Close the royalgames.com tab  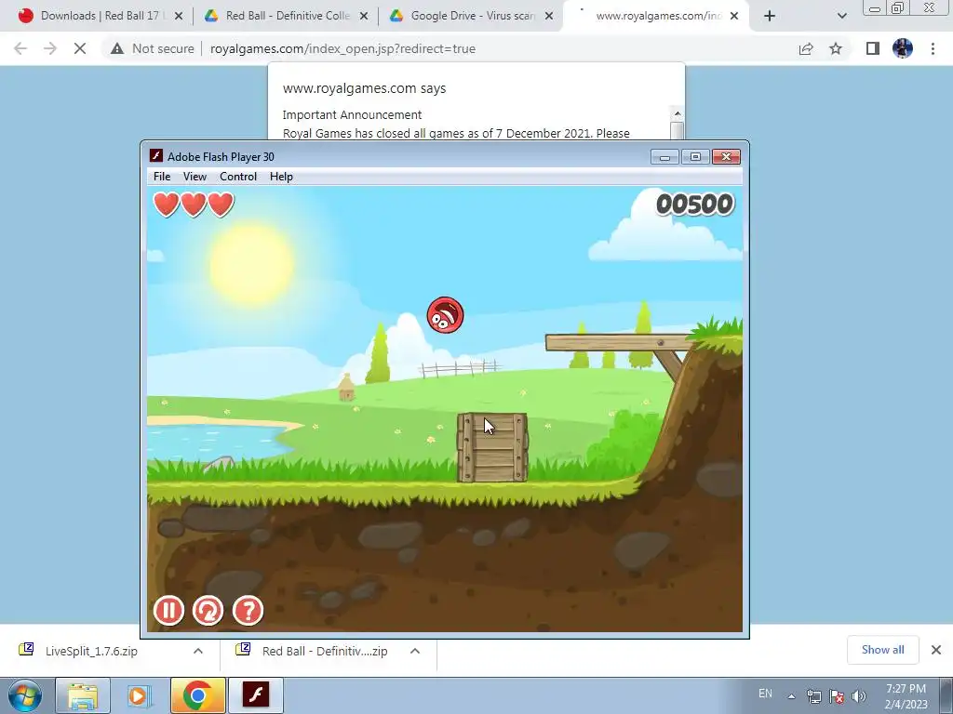(734, 16)
